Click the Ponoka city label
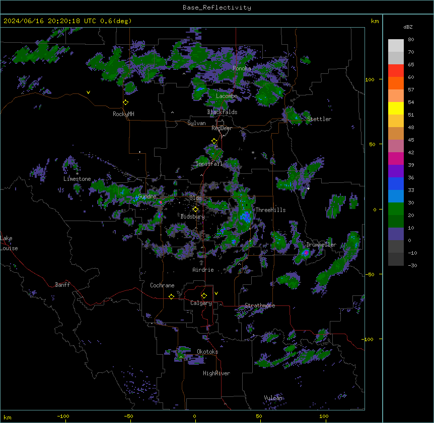The width and height of the screenshot is (434, 423). point(242,68)
